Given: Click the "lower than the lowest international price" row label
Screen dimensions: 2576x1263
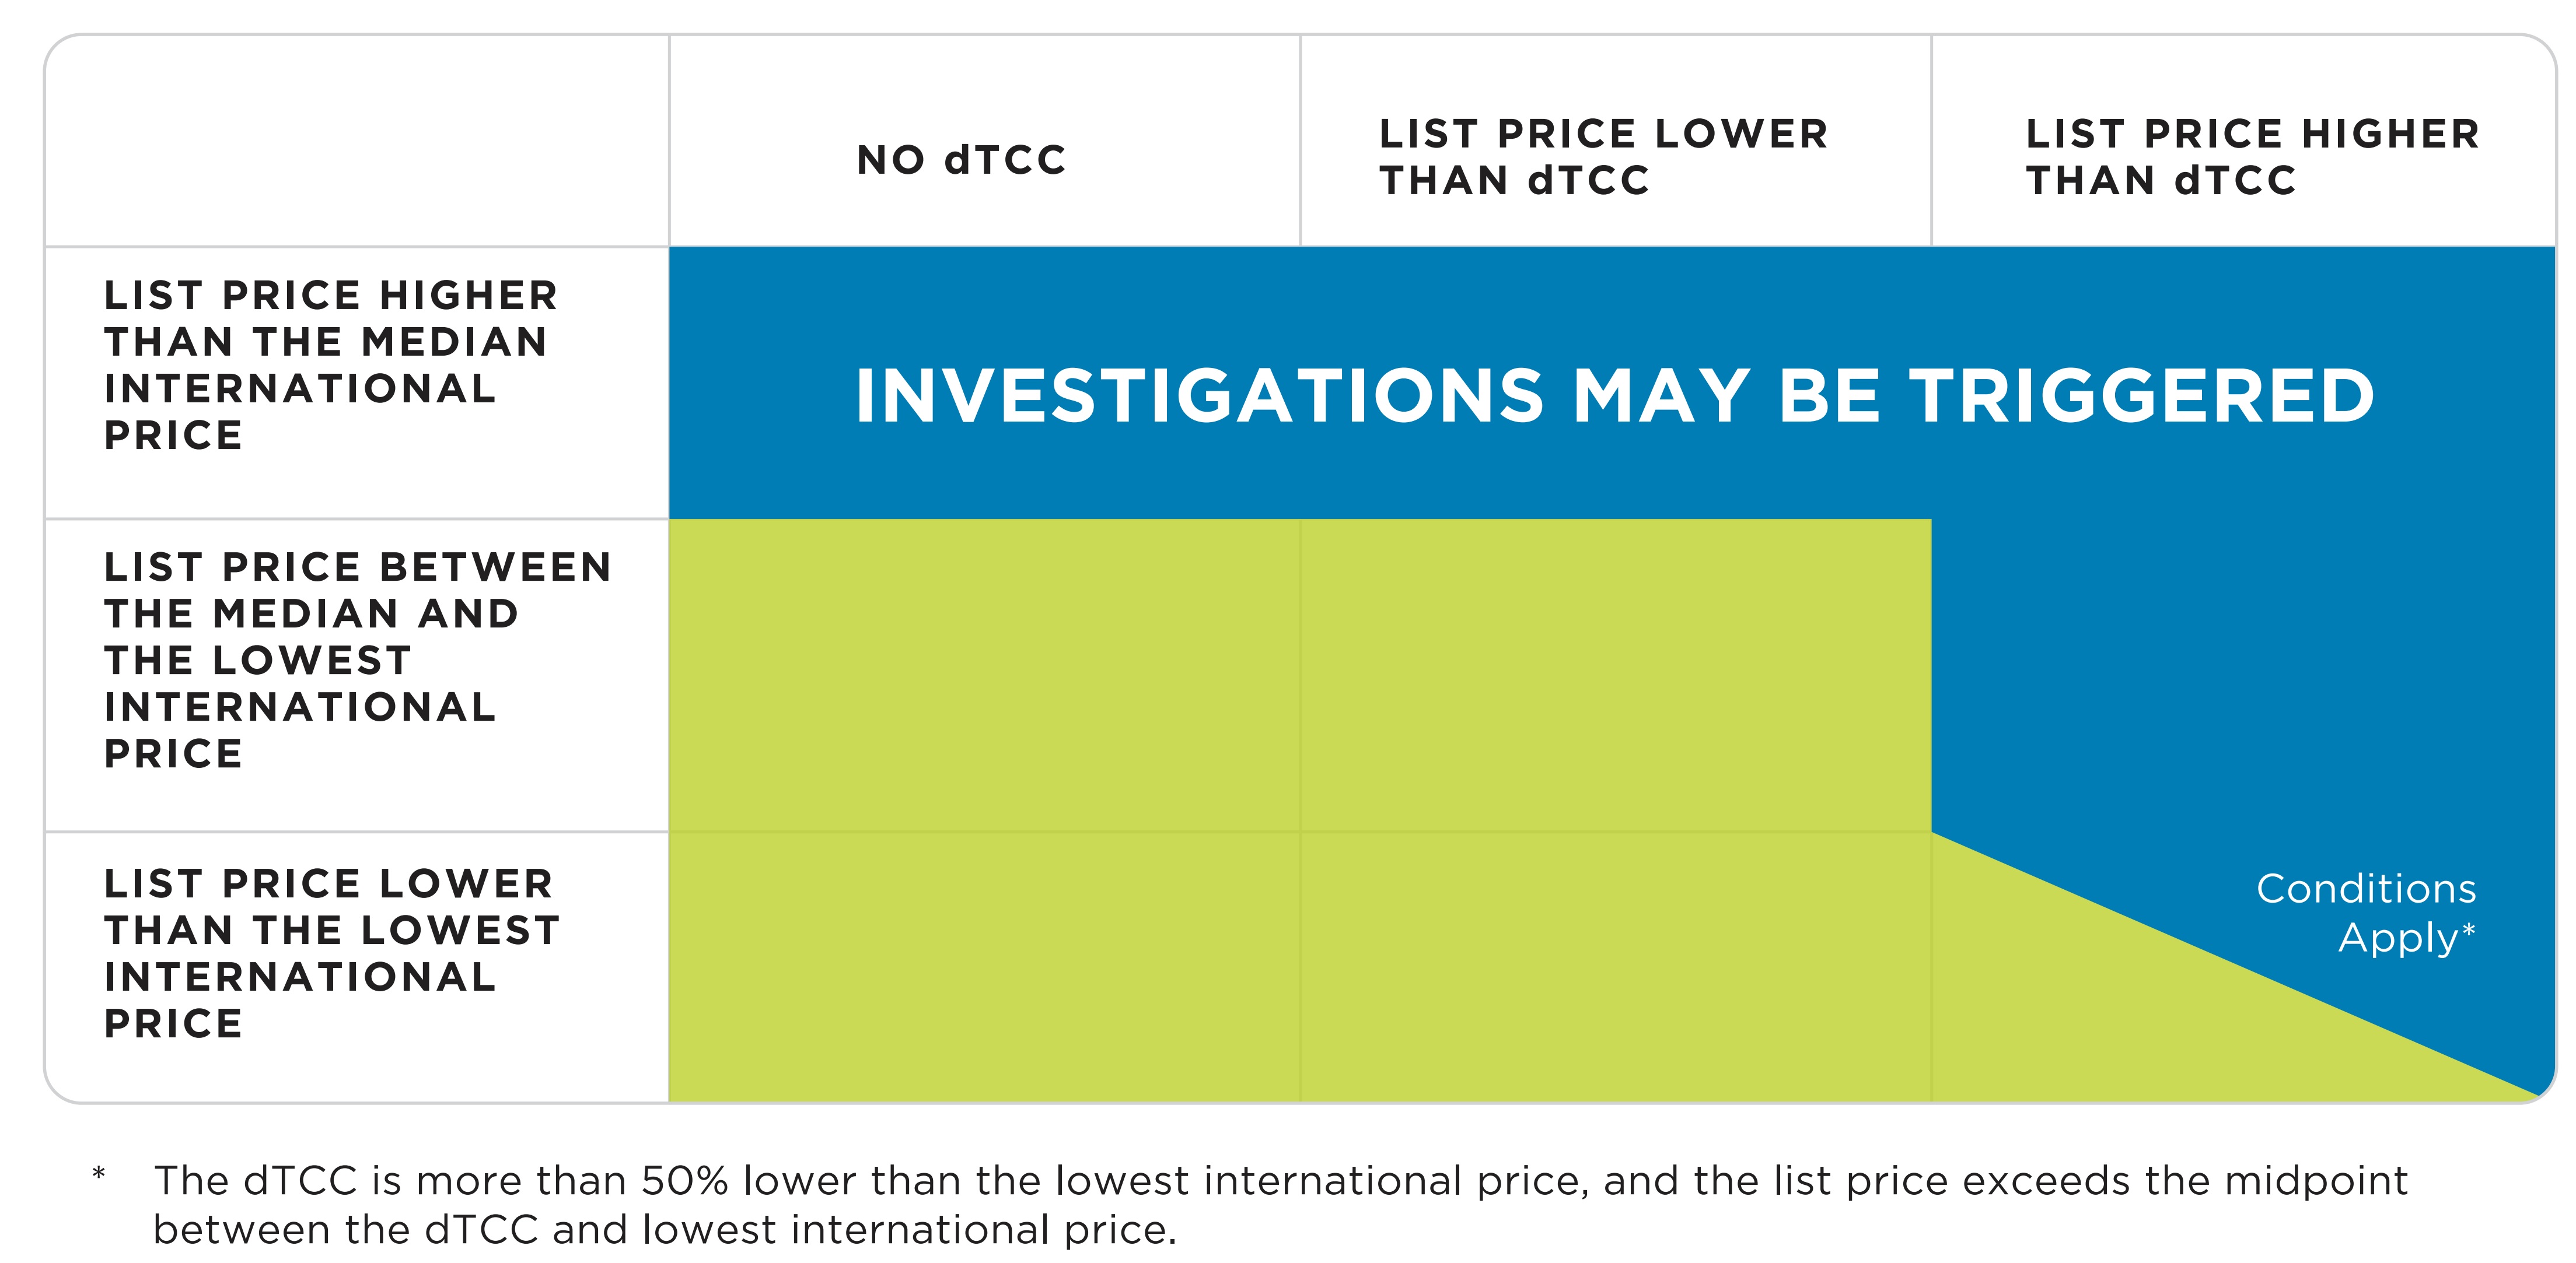Looking at the screenshot, I should [331, 953].
